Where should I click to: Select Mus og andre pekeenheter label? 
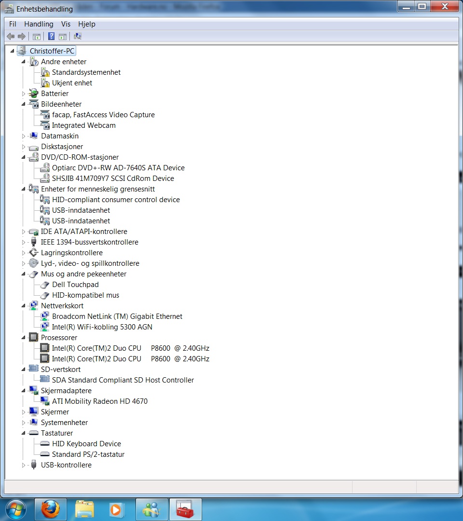[84, 274]
